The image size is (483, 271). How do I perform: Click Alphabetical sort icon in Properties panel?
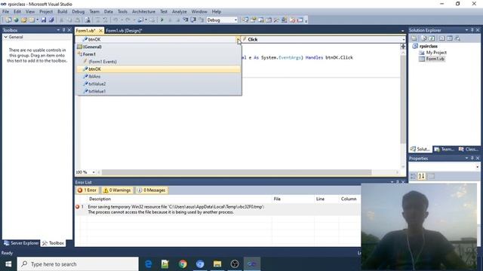click(421, 176)
